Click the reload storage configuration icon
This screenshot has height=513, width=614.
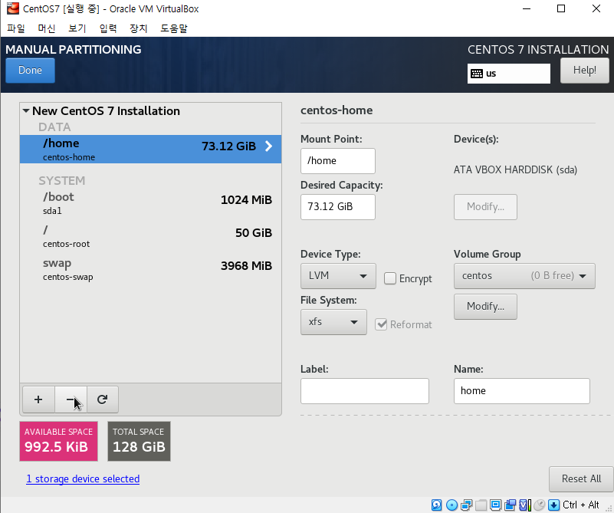102,400
